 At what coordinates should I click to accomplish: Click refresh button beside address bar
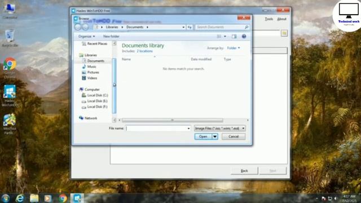[190, 27]
